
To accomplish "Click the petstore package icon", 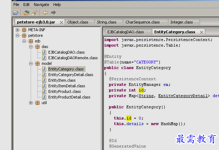I will pyautogui.click(x=24, y=35).
